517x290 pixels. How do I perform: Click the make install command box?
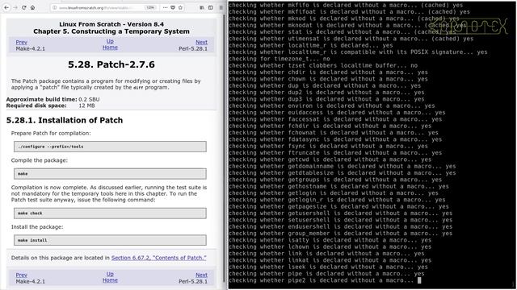pos(110,240)
